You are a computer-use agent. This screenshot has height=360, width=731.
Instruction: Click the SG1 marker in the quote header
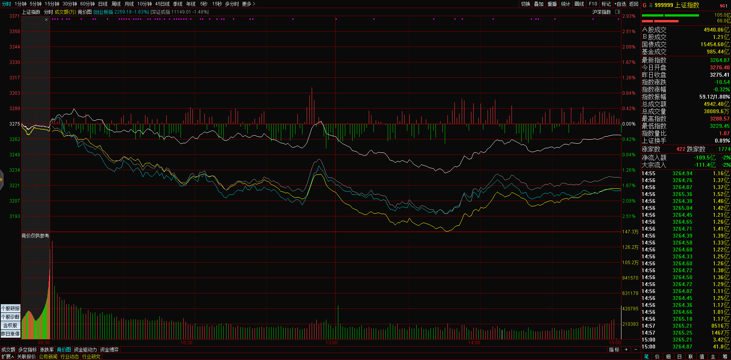(723, 6)
